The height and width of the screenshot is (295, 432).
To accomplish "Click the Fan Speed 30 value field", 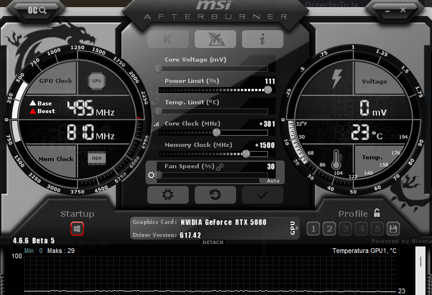I will (271, 166).
